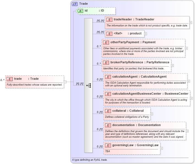Click 'Defines collateral obiligations of a Party' text
The image size is (195, 164).
coord(127,117)
